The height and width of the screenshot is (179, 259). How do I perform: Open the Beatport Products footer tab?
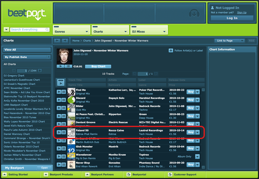60,175
